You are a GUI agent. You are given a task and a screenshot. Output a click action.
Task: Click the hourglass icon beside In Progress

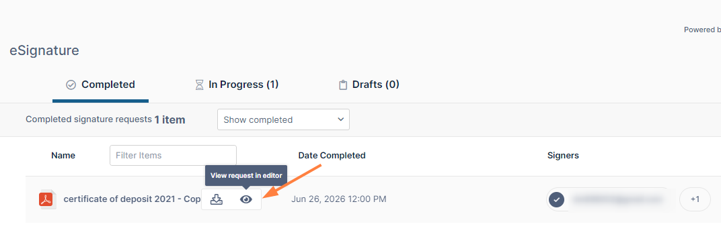[199, 85]
